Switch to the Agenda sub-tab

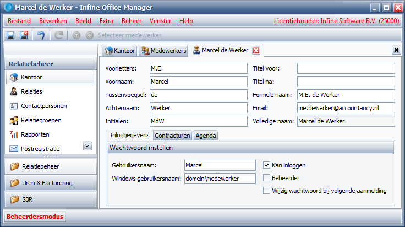pos(206,136)
